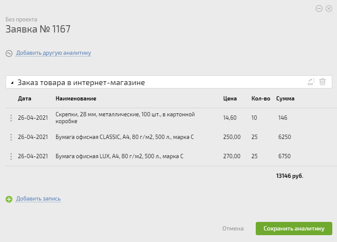This screenshot has width=337, height=242.
Task: Click the circle icon beside Добавить другую аналитику
Action: [9, 53]
